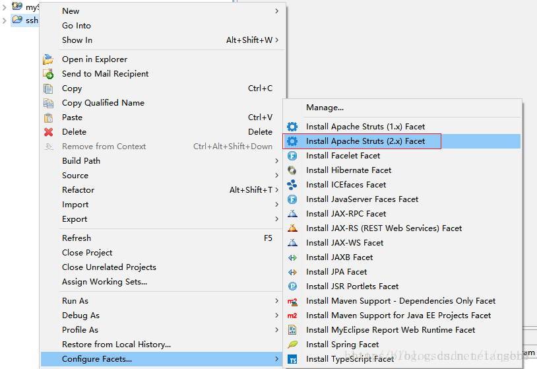This screenshot has width=537, height=369.
Task: Choose Install ICEfaces Facet entry
Action: click(x=402, y=185)
